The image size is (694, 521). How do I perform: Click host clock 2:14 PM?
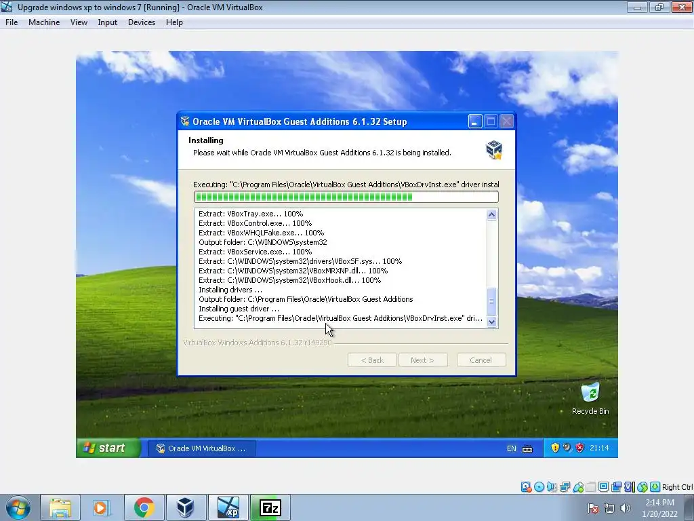pyautogui.click(x=659, y=503)
